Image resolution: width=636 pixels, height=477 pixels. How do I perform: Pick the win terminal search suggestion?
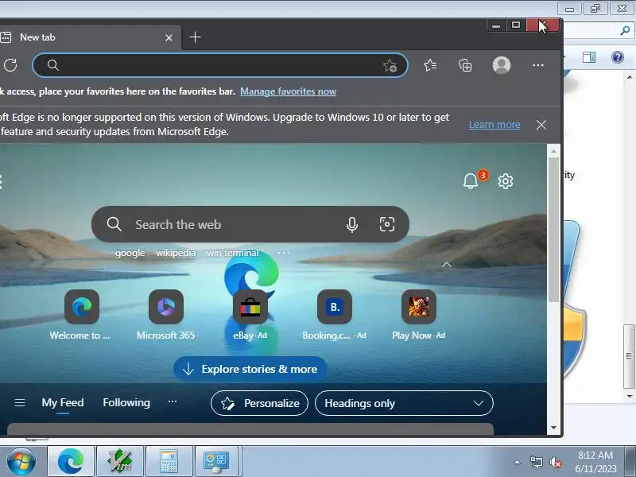[232, 253]
